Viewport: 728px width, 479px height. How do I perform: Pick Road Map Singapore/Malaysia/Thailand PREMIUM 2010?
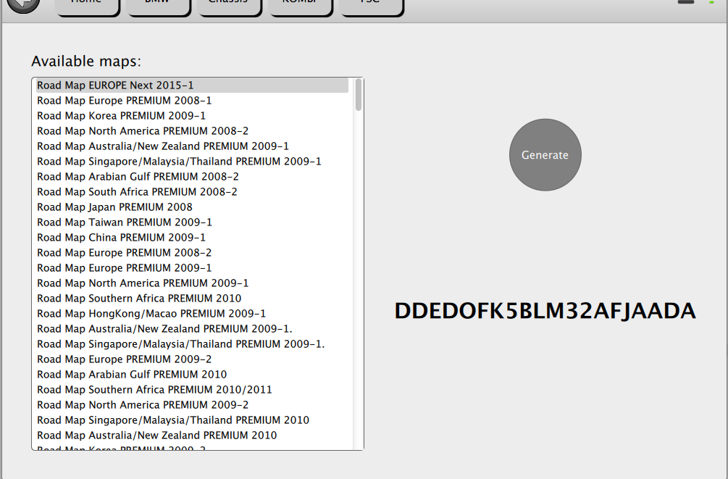coord(192,420)
